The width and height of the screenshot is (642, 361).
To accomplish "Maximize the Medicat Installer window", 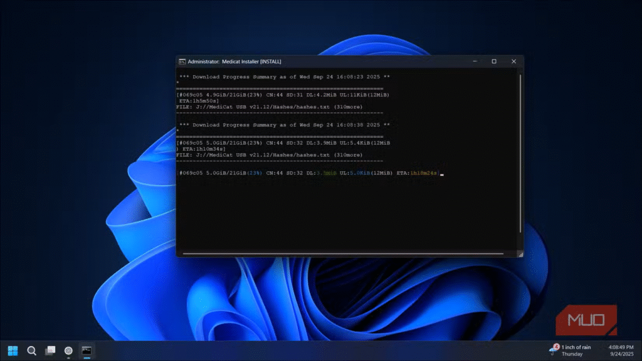I will [494, 61].
